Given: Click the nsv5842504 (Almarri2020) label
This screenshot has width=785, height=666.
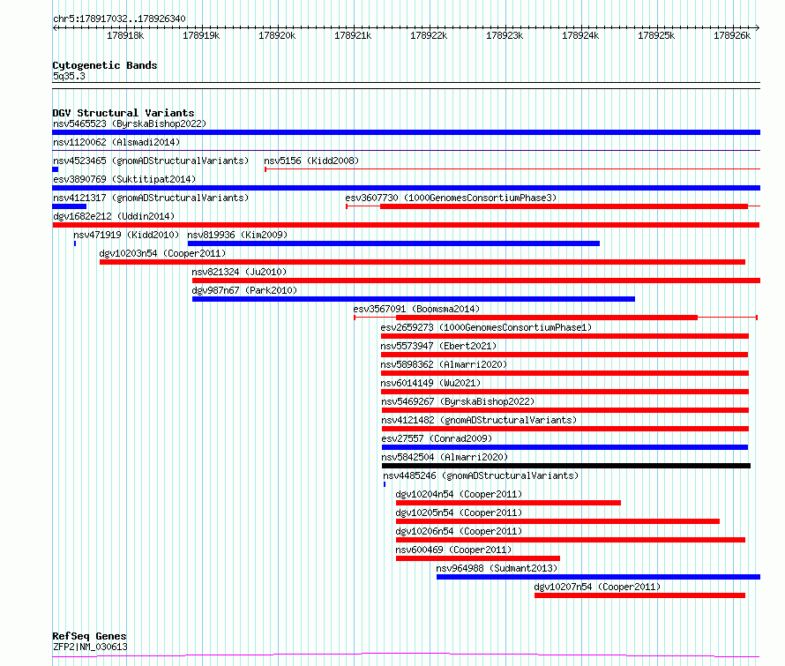Looking at the screenshot, I should pos(445,457).
